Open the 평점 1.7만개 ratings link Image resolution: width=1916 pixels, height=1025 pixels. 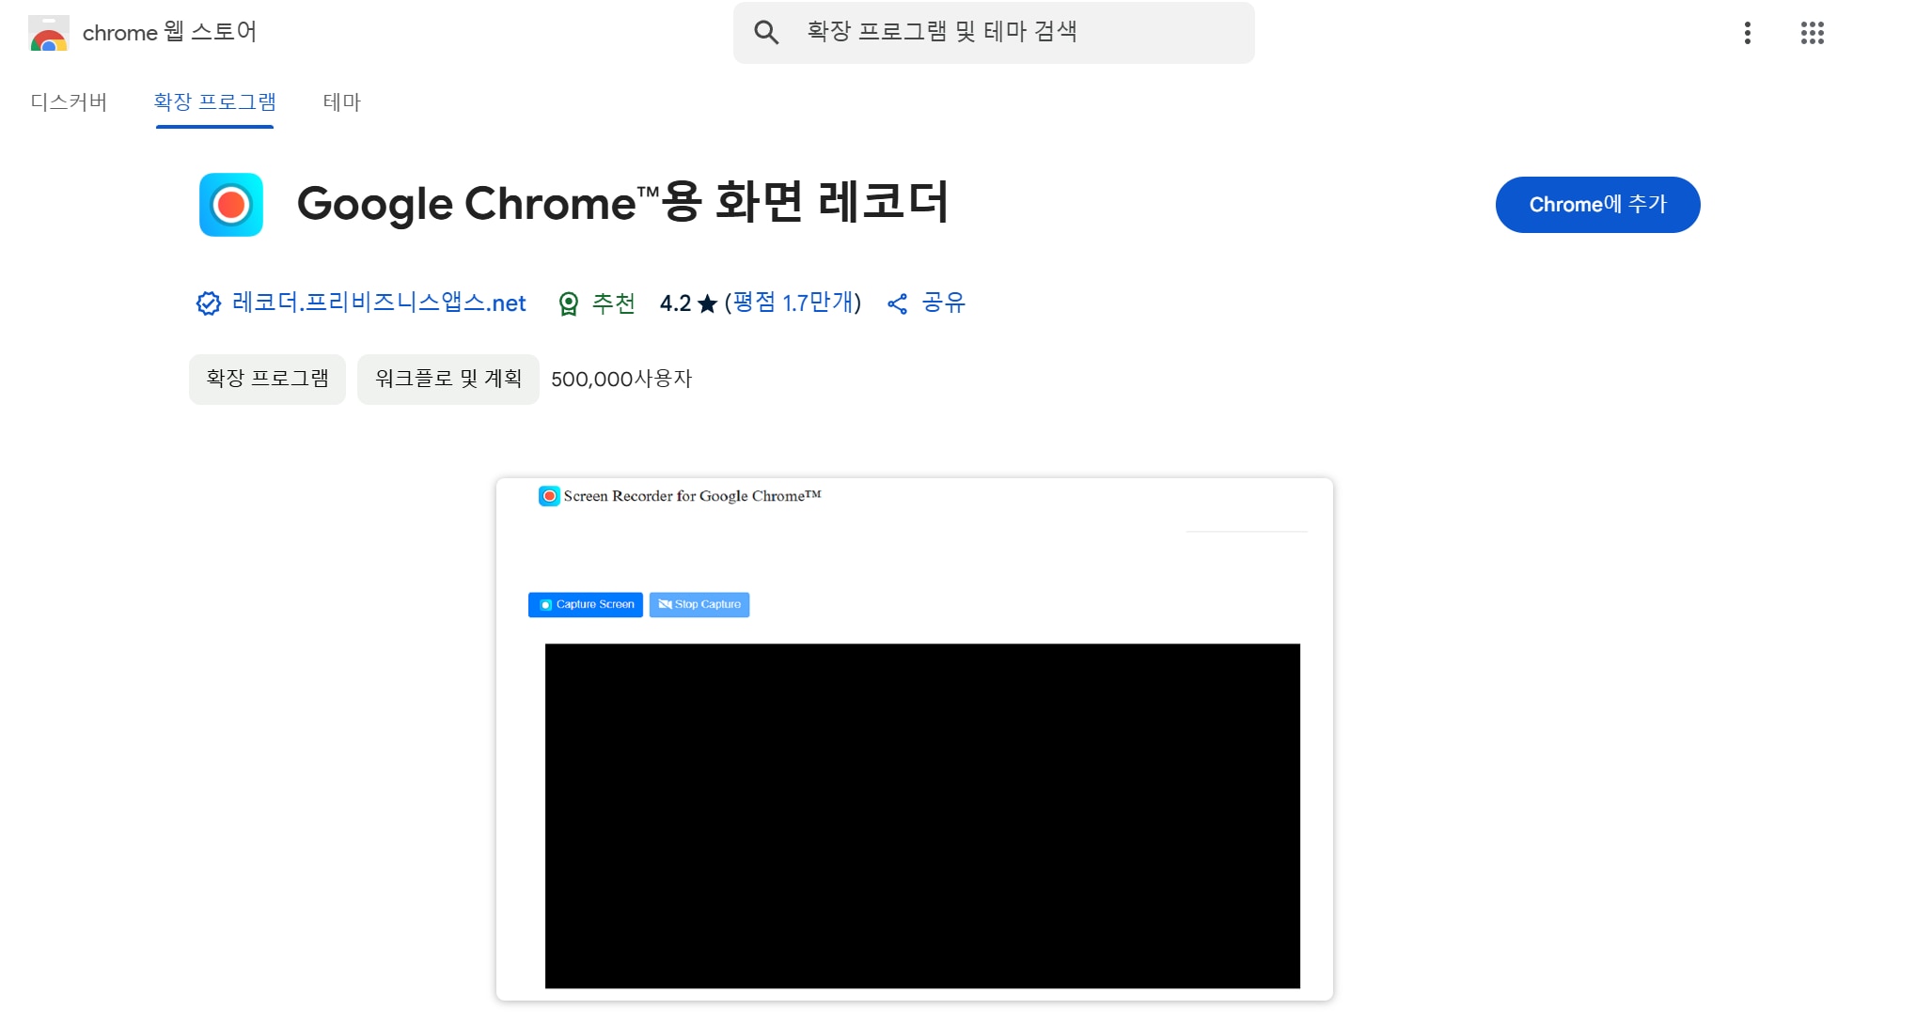tap(793, 303)
